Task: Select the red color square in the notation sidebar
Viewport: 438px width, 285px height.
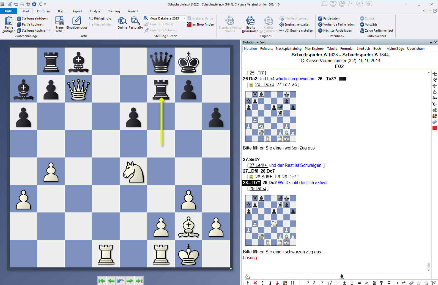Action: click(435, 128)
